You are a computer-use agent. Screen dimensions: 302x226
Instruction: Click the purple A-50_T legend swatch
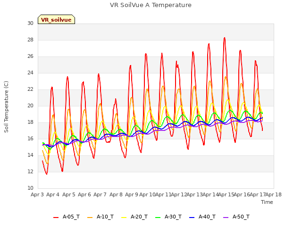(x=226, y=218)
